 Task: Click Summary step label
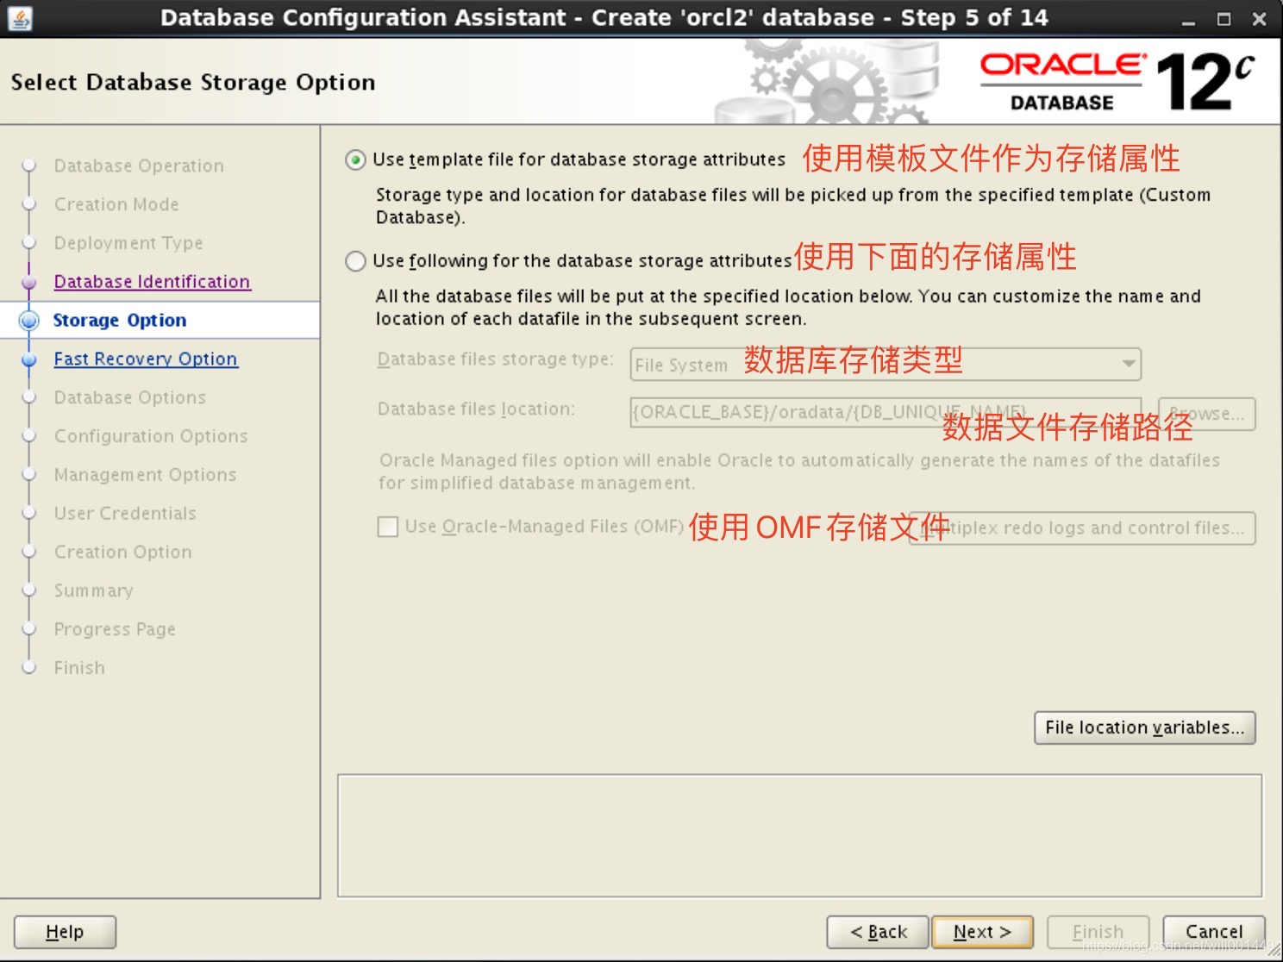(x=93, y=590)
